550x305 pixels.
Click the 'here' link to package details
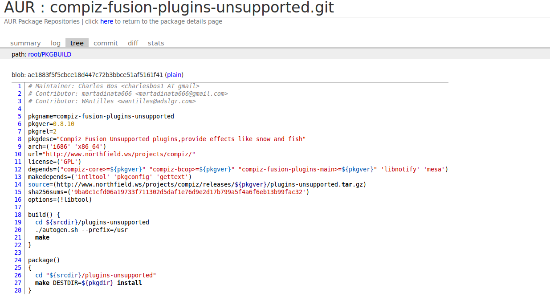click(106, 21)
